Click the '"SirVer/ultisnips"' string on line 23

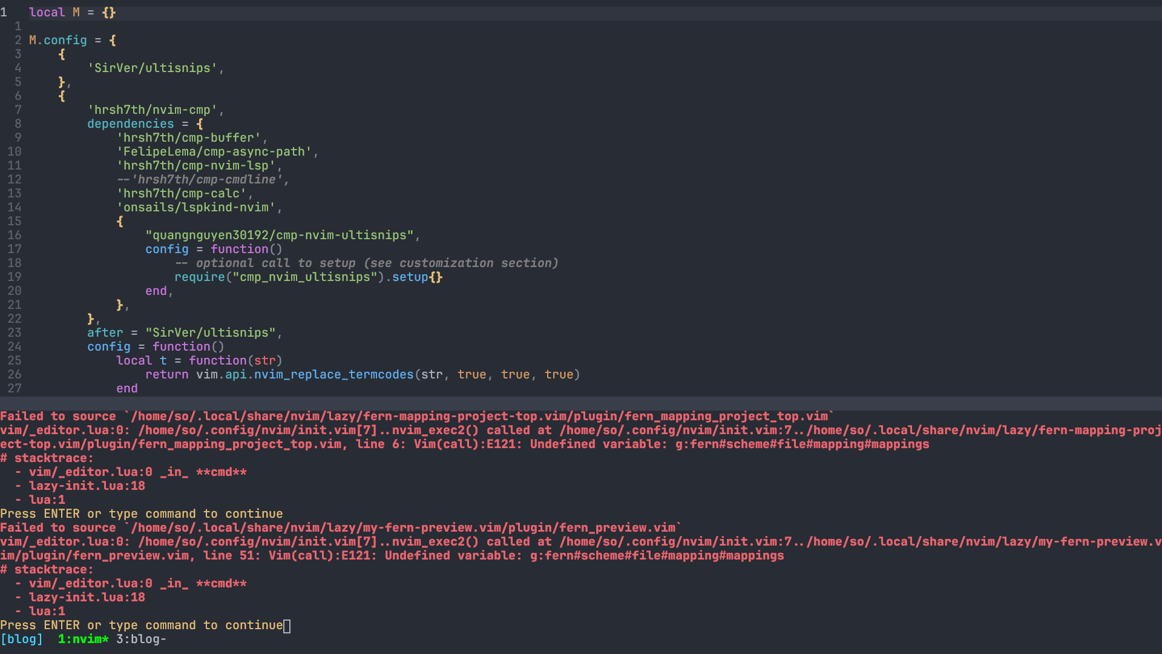tap(211, 332)
